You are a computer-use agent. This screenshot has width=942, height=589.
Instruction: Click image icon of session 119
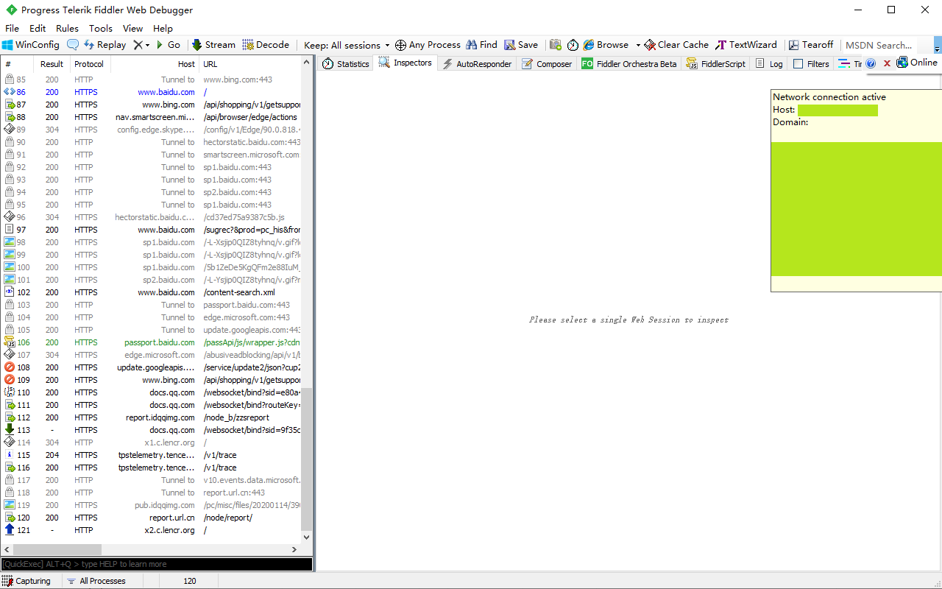[10, 505]
